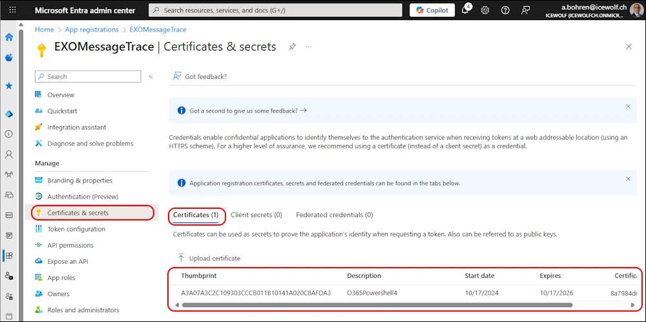Pin the EXOMessageTrace blade
646x322 pixels.
point(293,47)
